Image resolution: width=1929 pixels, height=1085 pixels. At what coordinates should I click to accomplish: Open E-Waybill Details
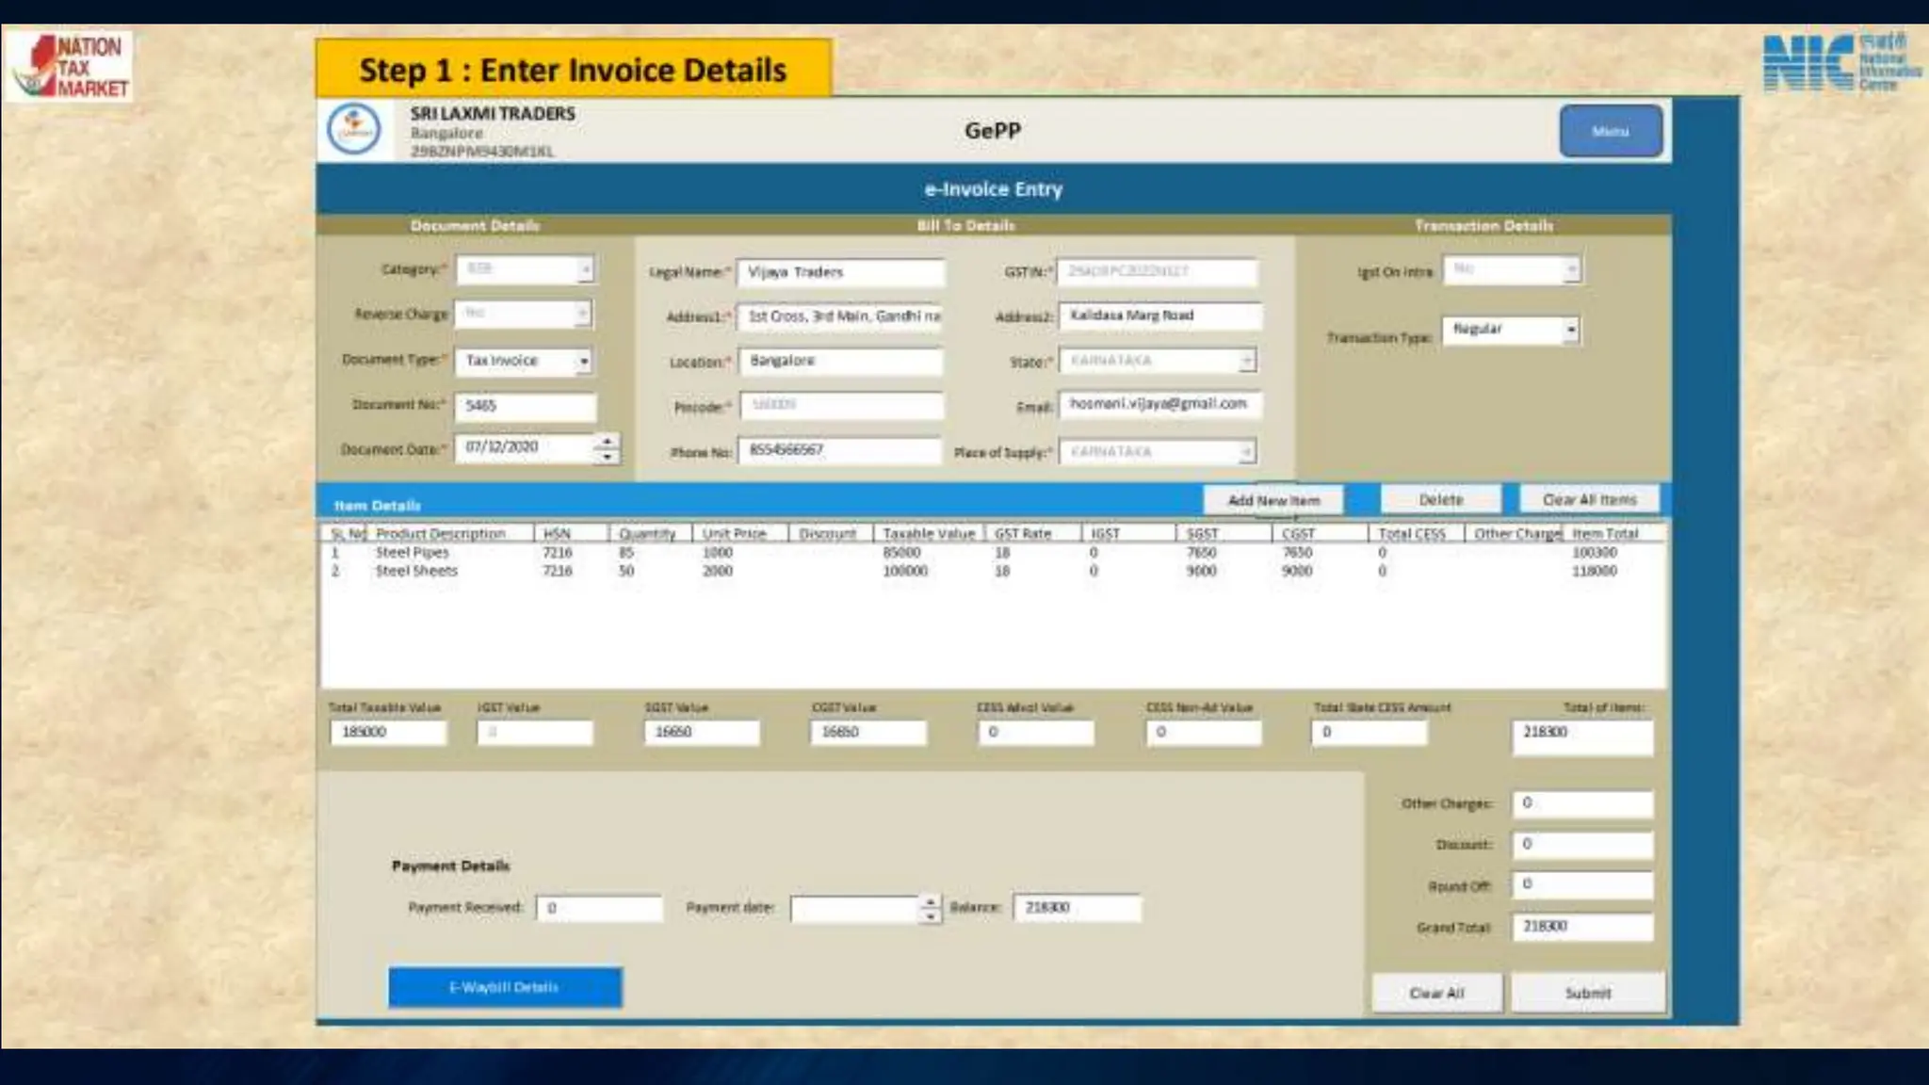click(505, 987)
